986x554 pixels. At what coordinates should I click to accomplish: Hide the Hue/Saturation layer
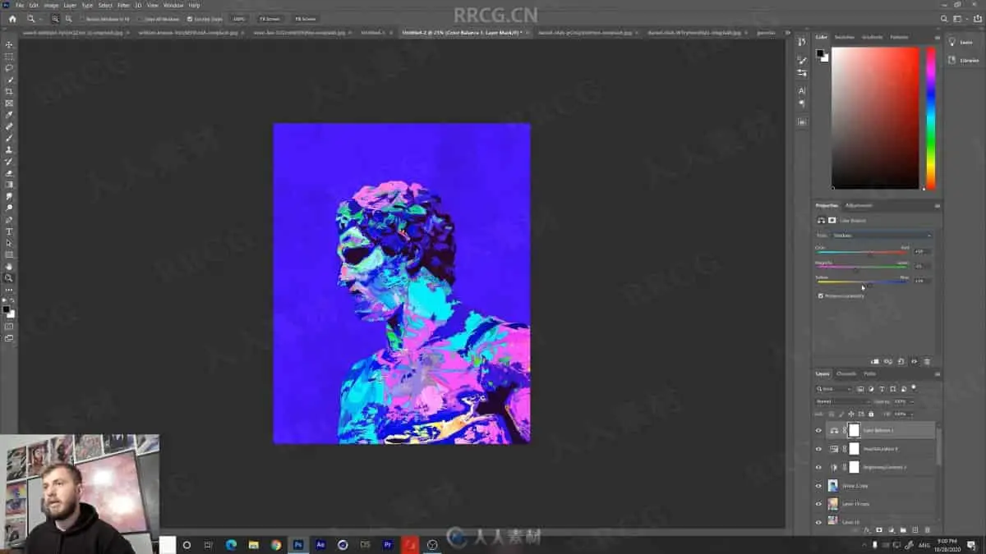click(818, 449)
